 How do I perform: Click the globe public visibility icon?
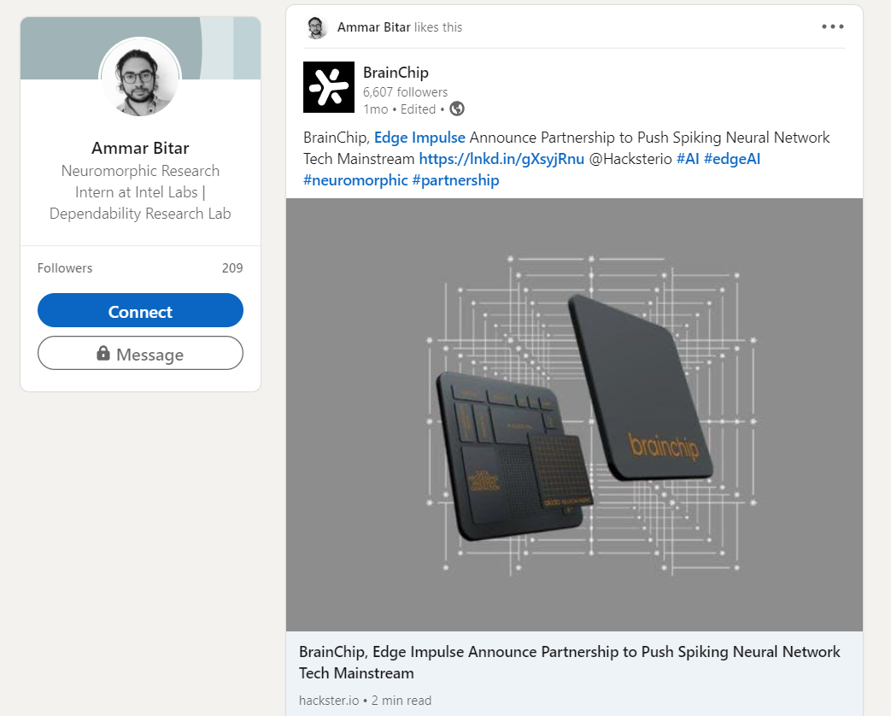point(457,109)
